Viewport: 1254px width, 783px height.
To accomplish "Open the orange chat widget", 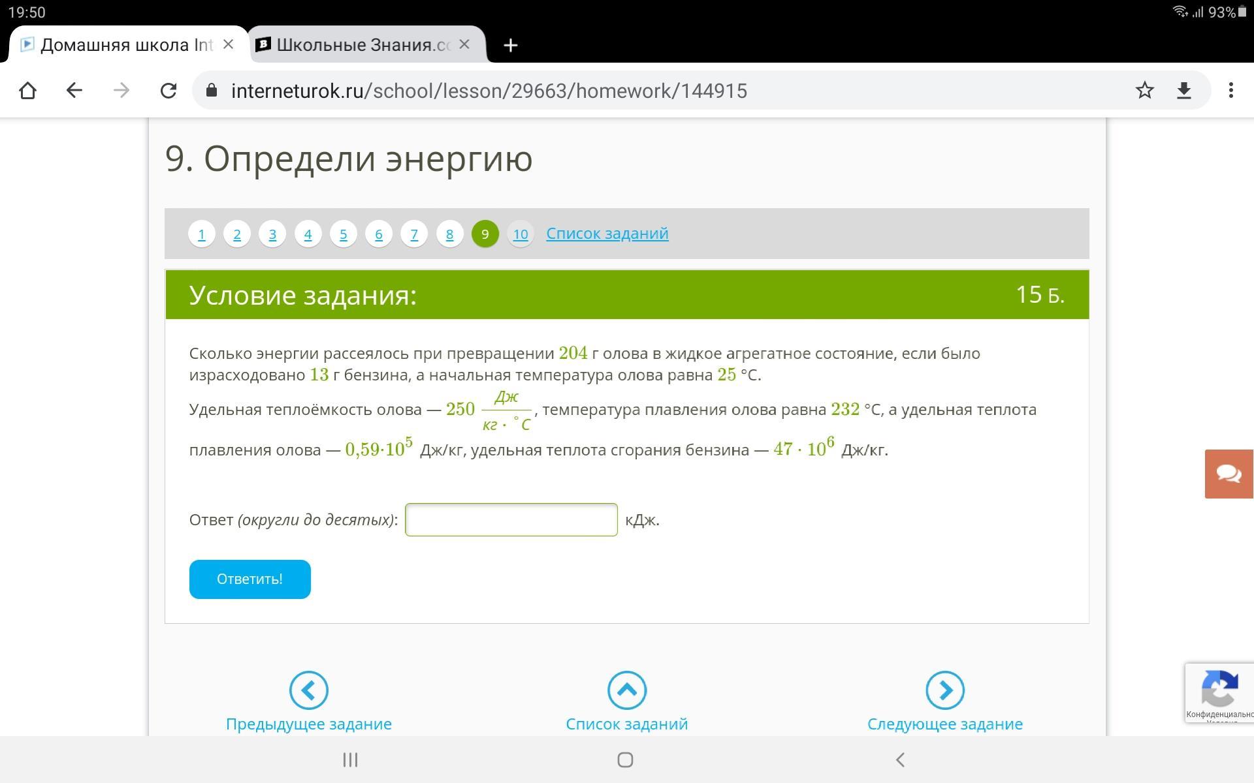I will 1229,474.
